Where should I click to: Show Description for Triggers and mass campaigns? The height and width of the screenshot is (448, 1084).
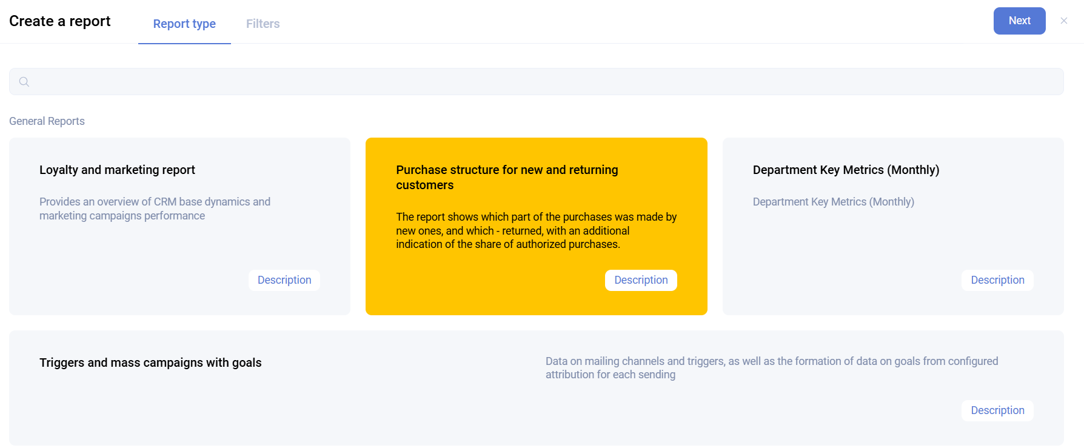pos(997,410)
